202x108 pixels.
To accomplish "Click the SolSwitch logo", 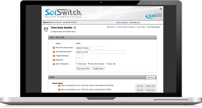I will pyautogui.click(x=63, y=13).
